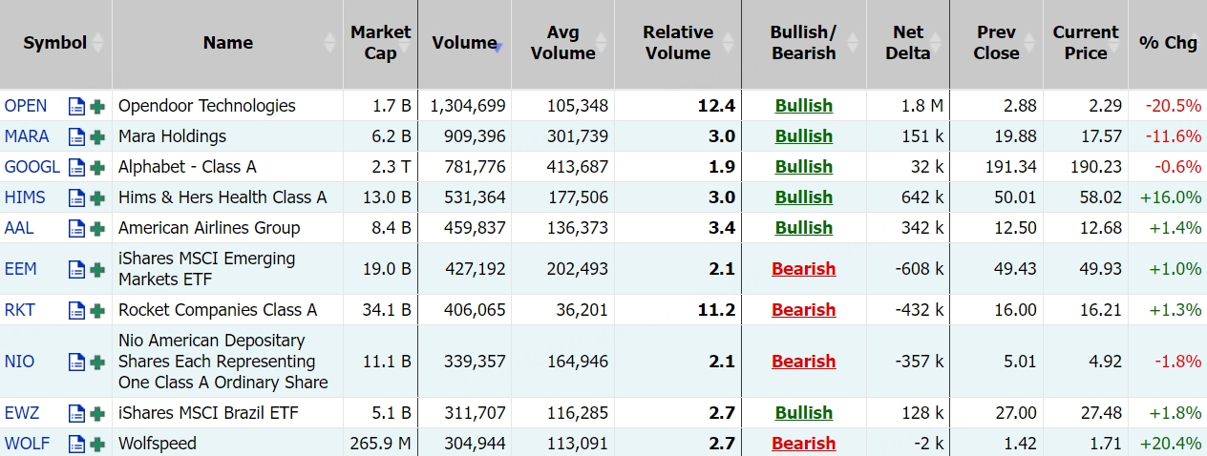Image resolution: width=1207 pixels, height=456 pixels.
Task: Click Bullish link for Hims & Hers
Action: [x=804, y=197]
